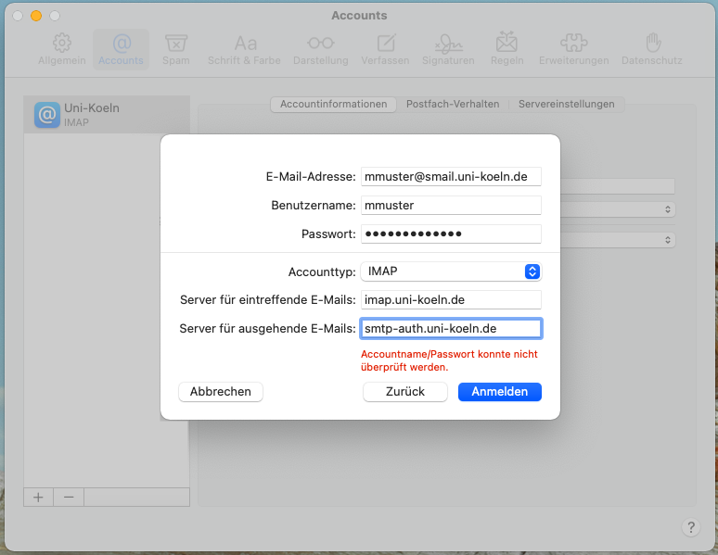Open the Datenschutz privacy pane
The width and height of the screenshot is (718, 555).
point(652,49)
